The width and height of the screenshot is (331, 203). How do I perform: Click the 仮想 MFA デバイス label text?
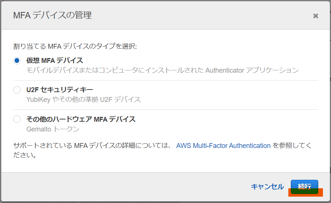55,60
